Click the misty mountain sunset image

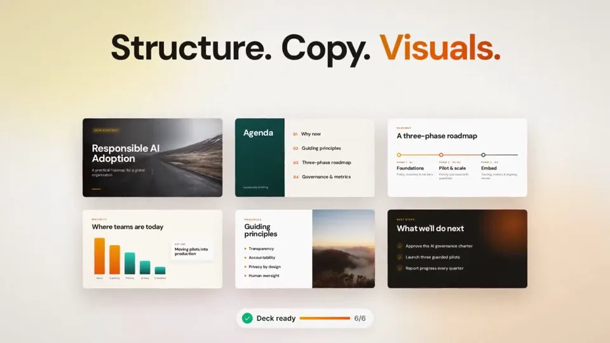pos(344,249)
